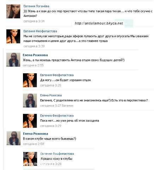Click bold Елена Рожкова name at 2:55 comment
This screenshot has height=170, width=154.
pos(35,55)
